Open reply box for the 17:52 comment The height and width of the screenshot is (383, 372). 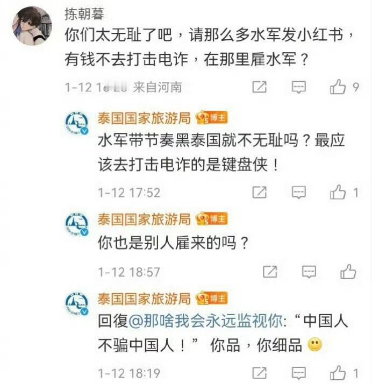[299, 193]
